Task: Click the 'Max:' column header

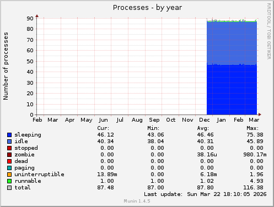Action: [252, 128]
